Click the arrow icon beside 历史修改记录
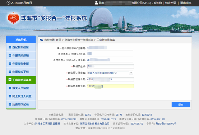199x135 pixels. (10, 104)
